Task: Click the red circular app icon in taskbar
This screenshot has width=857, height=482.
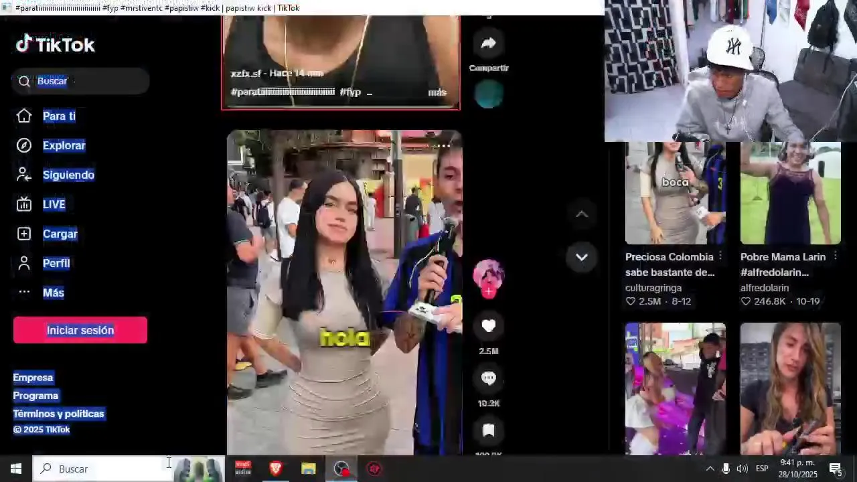Action: (x=374, y=469)
